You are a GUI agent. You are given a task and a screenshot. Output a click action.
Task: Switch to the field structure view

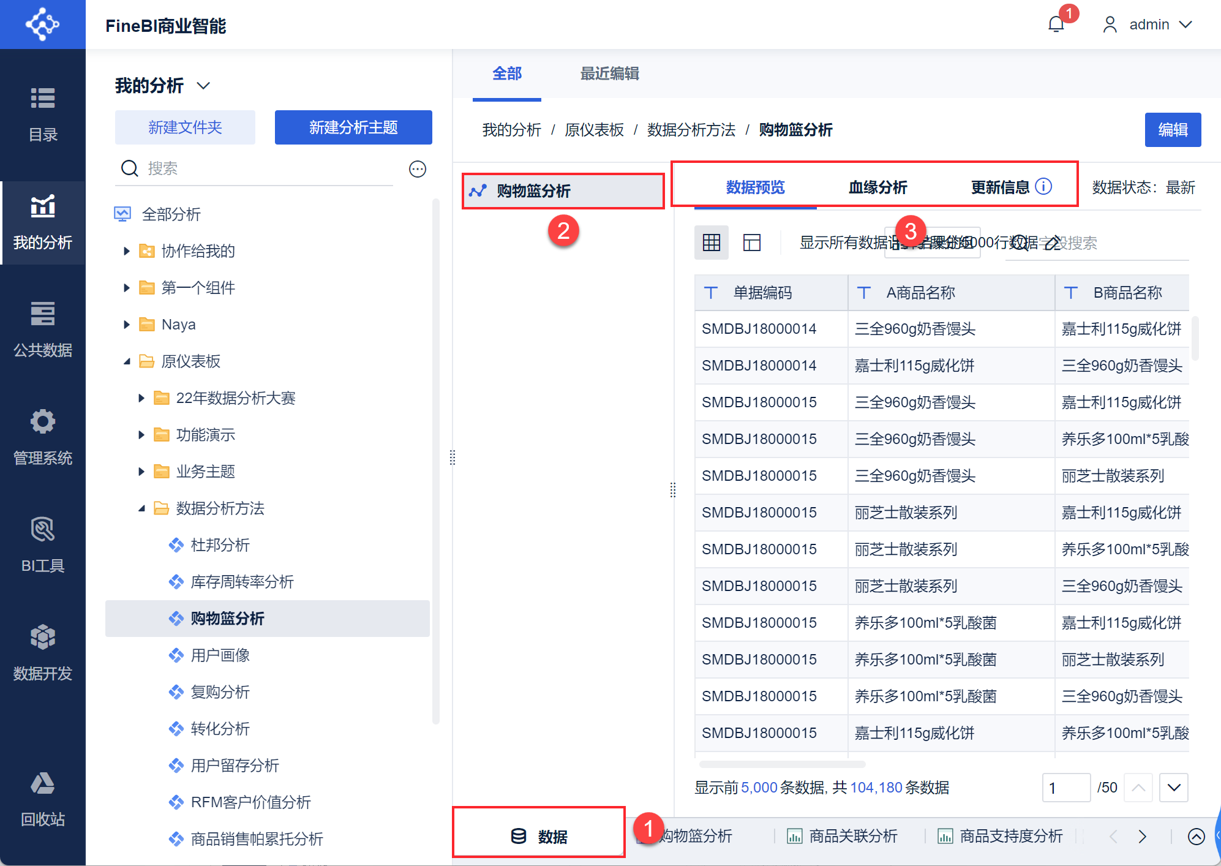[x=752, y=243]
